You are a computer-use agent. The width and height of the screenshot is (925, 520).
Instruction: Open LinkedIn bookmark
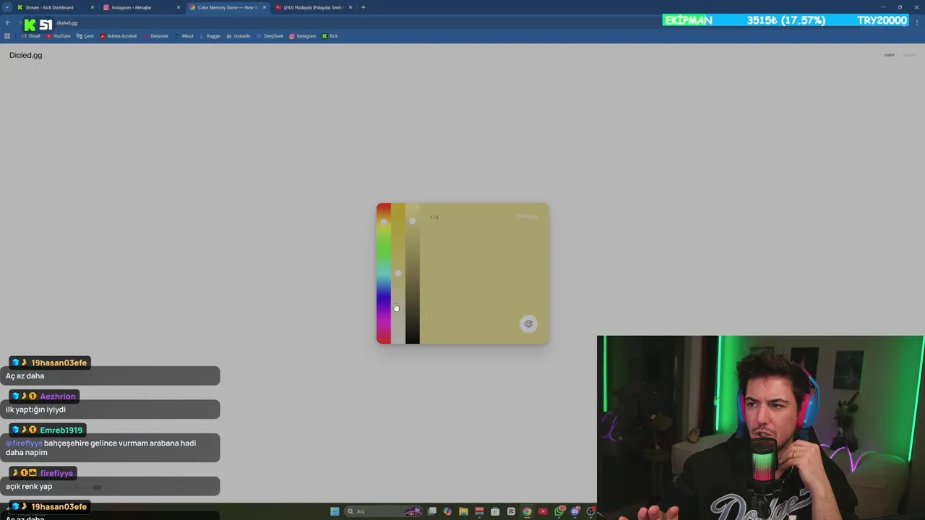pyautogui.click(x=238, y=35)
